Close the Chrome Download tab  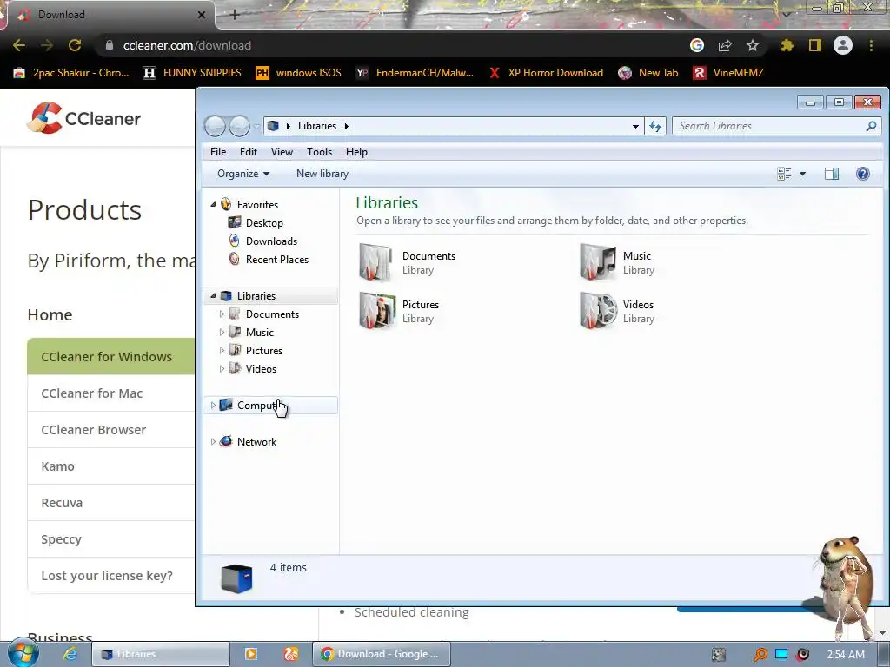click(201, 15)
